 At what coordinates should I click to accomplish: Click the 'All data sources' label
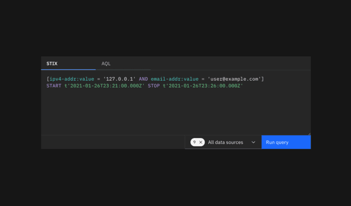point(225,142)
